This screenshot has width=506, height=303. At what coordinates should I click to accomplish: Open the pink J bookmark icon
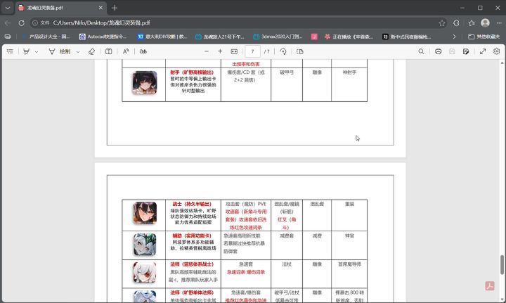(x=314, y=37)
